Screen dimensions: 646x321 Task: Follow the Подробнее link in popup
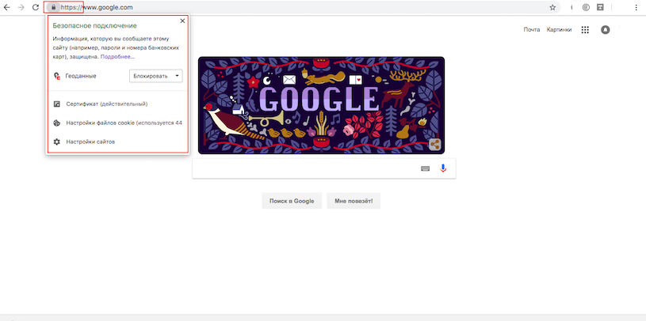pos(117,57)
